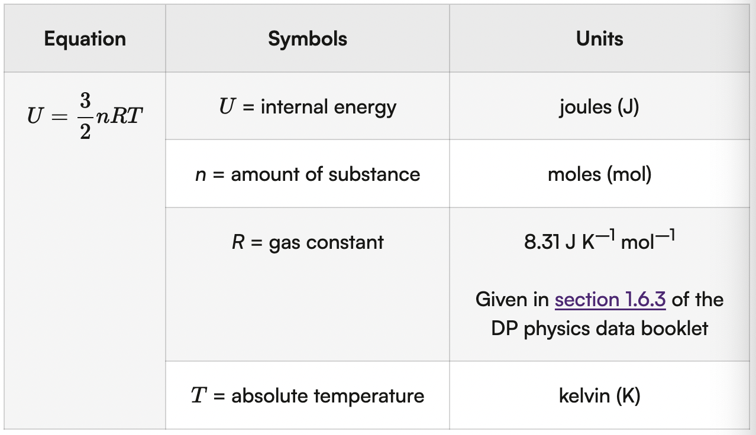The height and width of the screenshot is (435, 756).
Task: Click the italic n symbol in Symbols column
Action: tap(200, 175)
